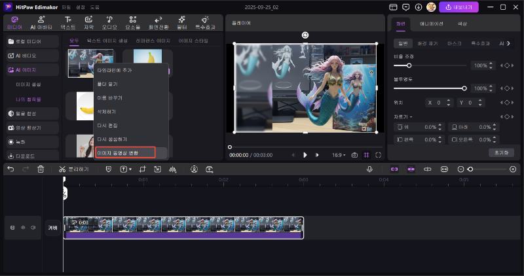
Task: Show more sub-tabs with the right chevron
Action: 509,43
